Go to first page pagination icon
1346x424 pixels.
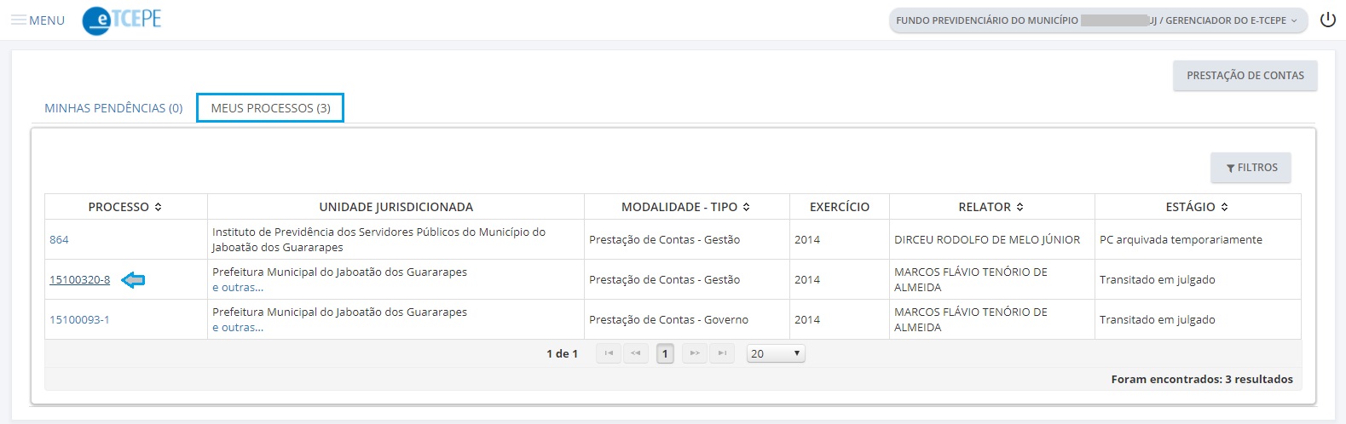tap(609, 353)
